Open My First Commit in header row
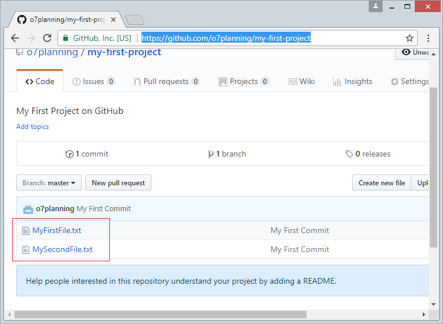 pyautogui.click(x=104, y=209)
